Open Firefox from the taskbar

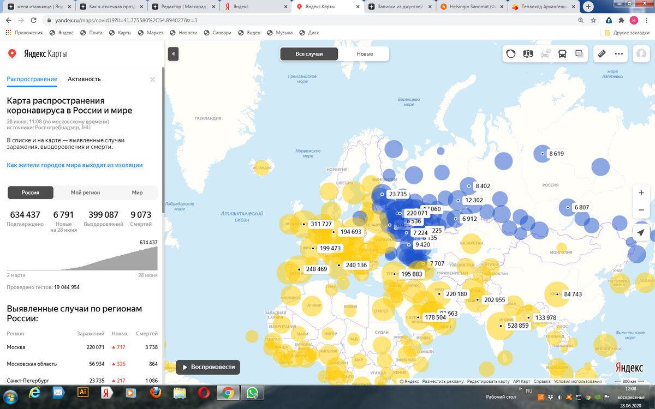(x=156, y=392)
